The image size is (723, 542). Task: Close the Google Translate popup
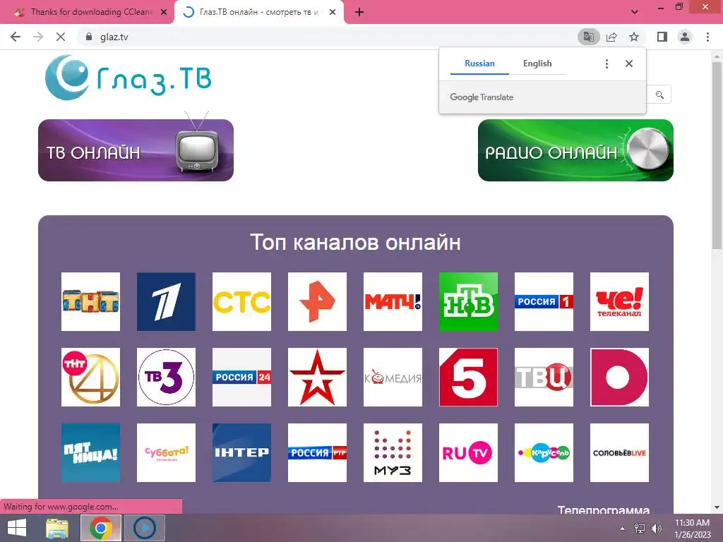click(629, 64)
